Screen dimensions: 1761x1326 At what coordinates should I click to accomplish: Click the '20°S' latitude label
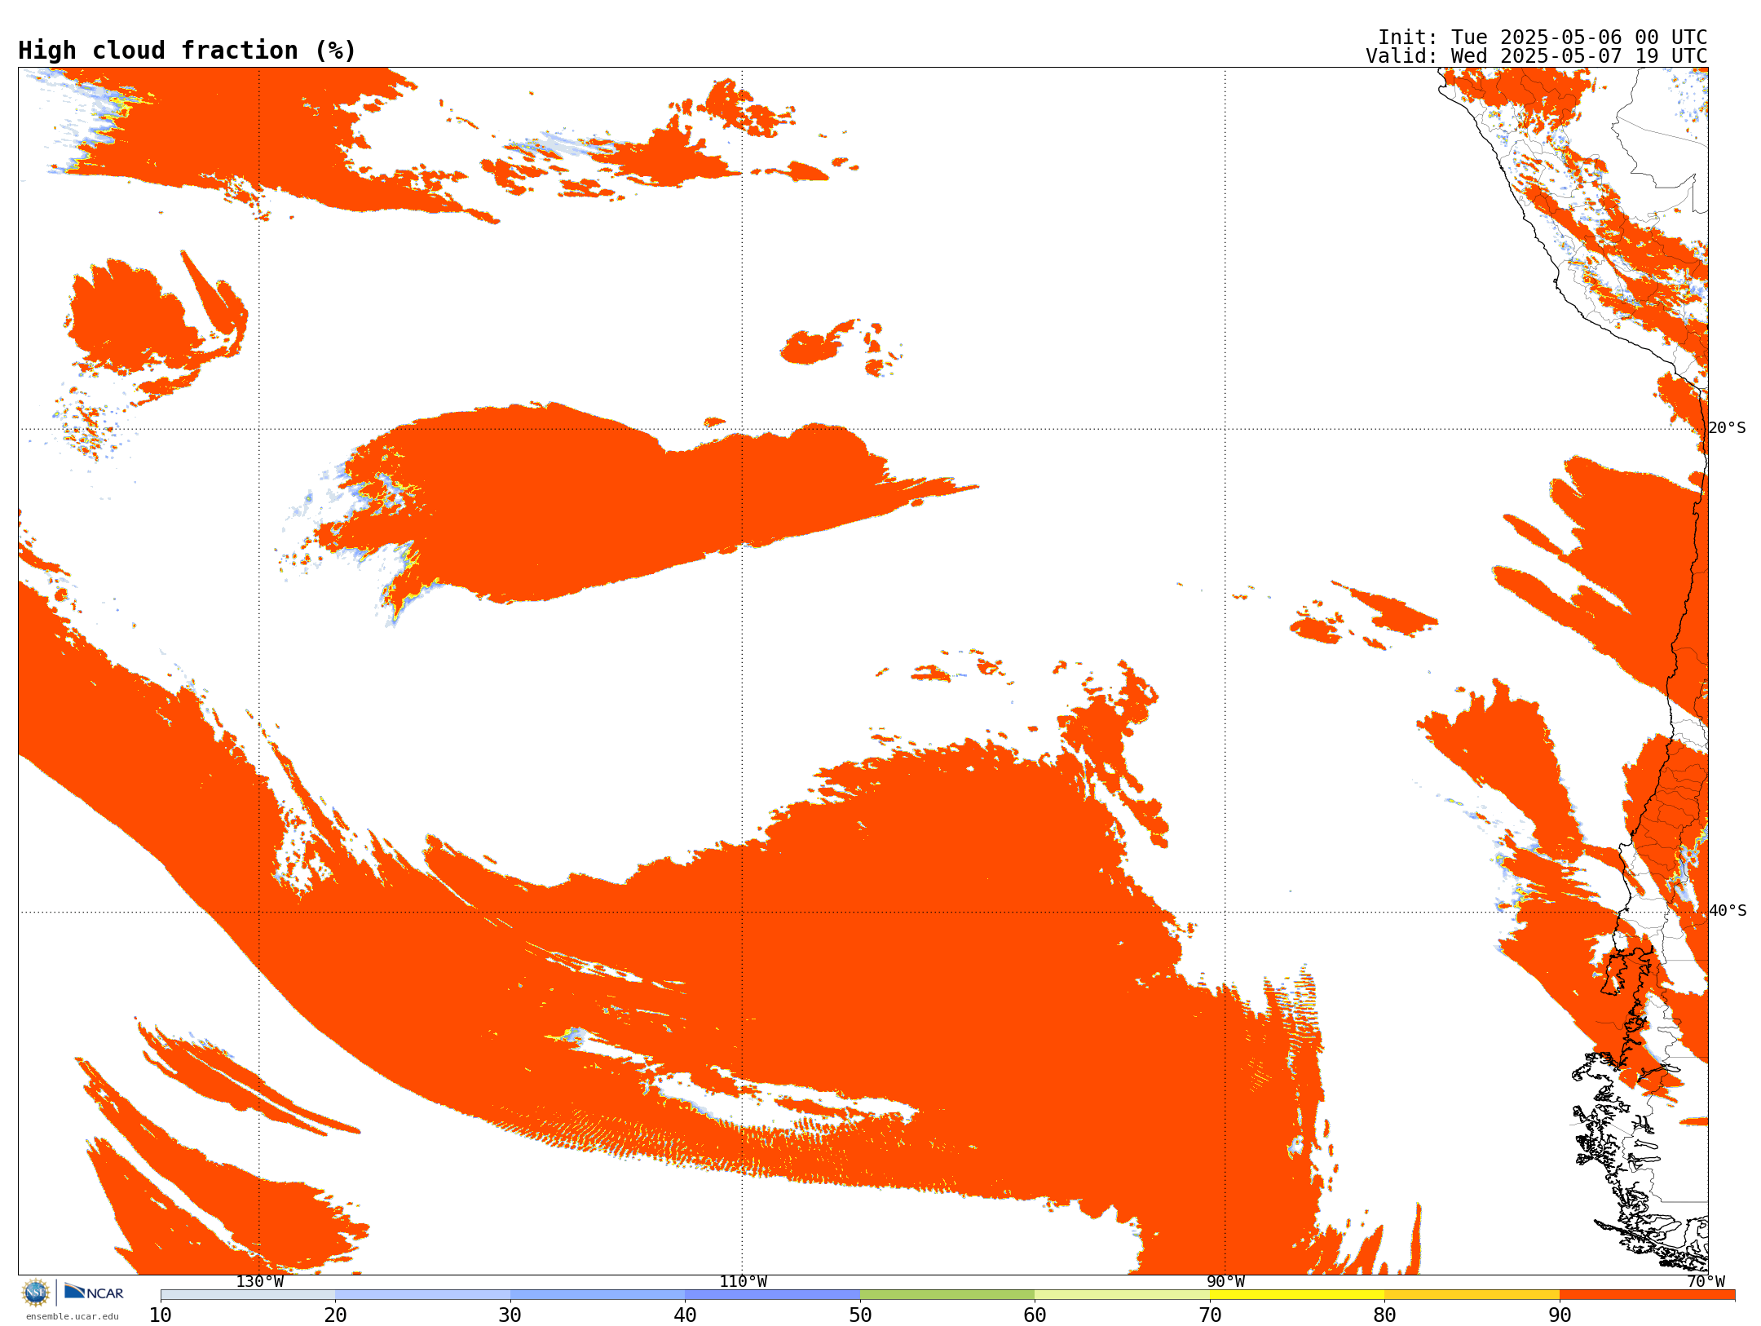[x=1728, y=428]
